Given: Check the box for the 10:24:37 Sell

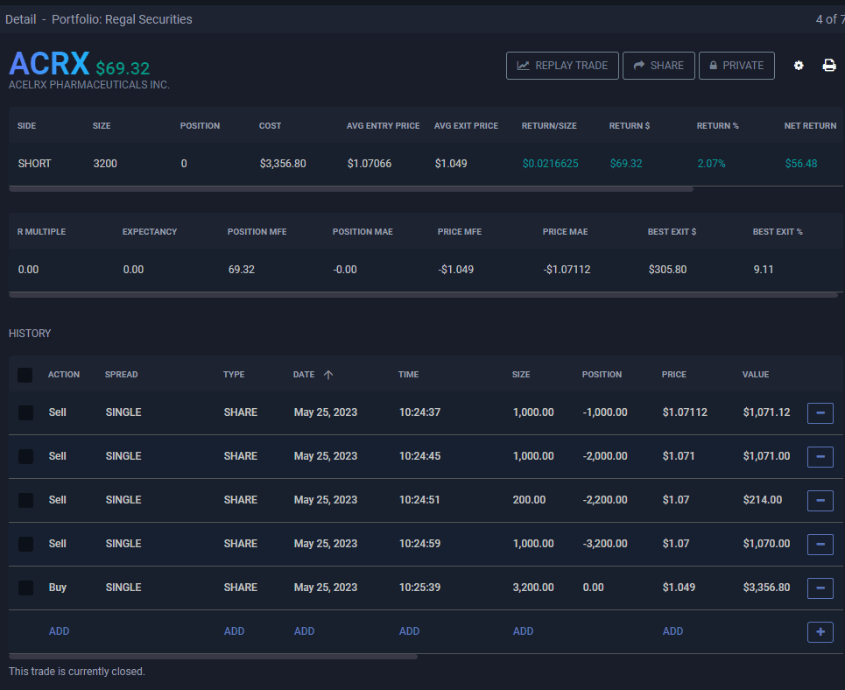Looking at the screenshot, I should pyautogui.click(x=25, y=412).
